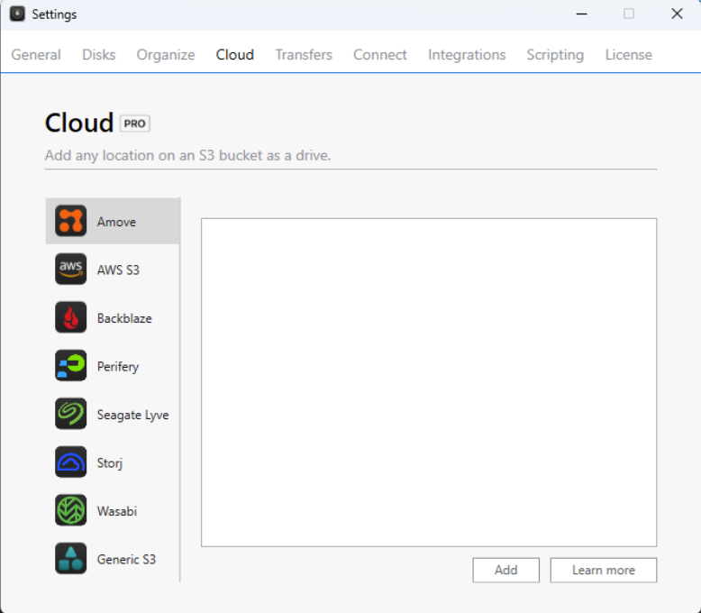
Task: Go to the Organize tab
Action: 166,55
